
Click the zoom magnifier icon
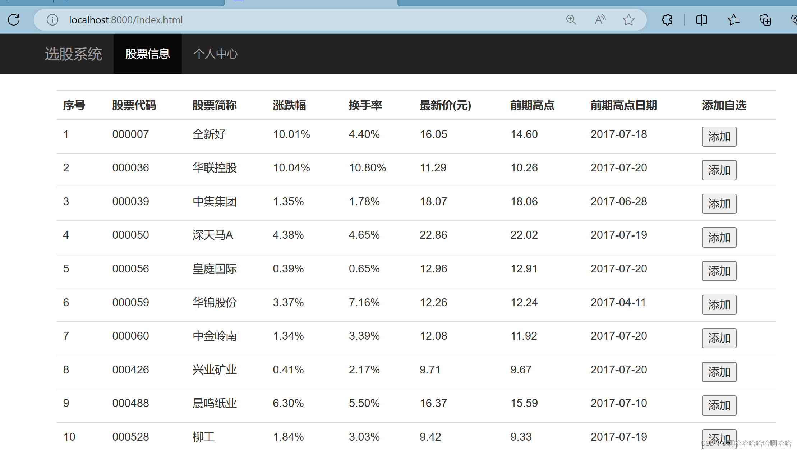(x=571, y=20)
